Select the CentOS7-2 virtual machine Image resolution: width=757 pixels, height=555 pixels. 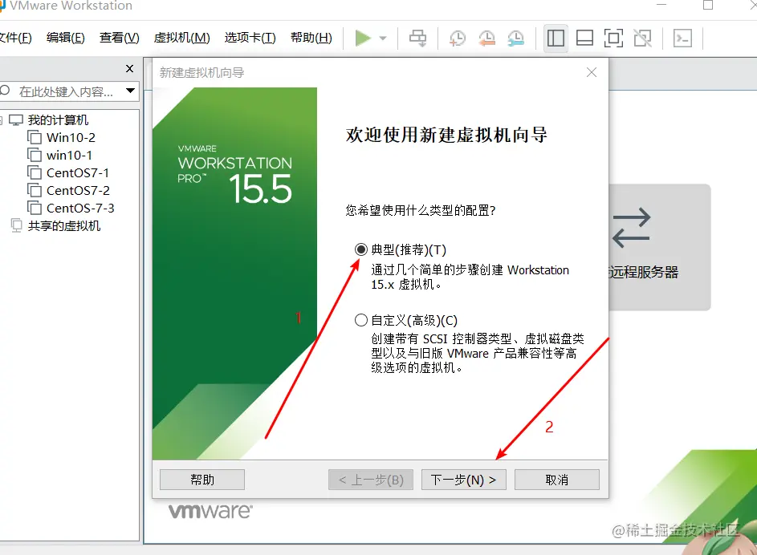[x=78, y=190]
